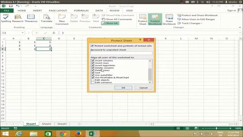The width and height of the screenshot is (243, 137).
Task: Uncheck Use AutoFilter permission
Action: click(x=93, y=75)
